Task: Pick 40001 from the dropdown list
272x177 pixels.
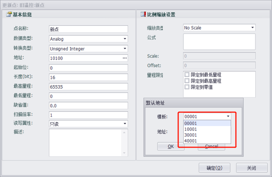Action: [191, 141]
